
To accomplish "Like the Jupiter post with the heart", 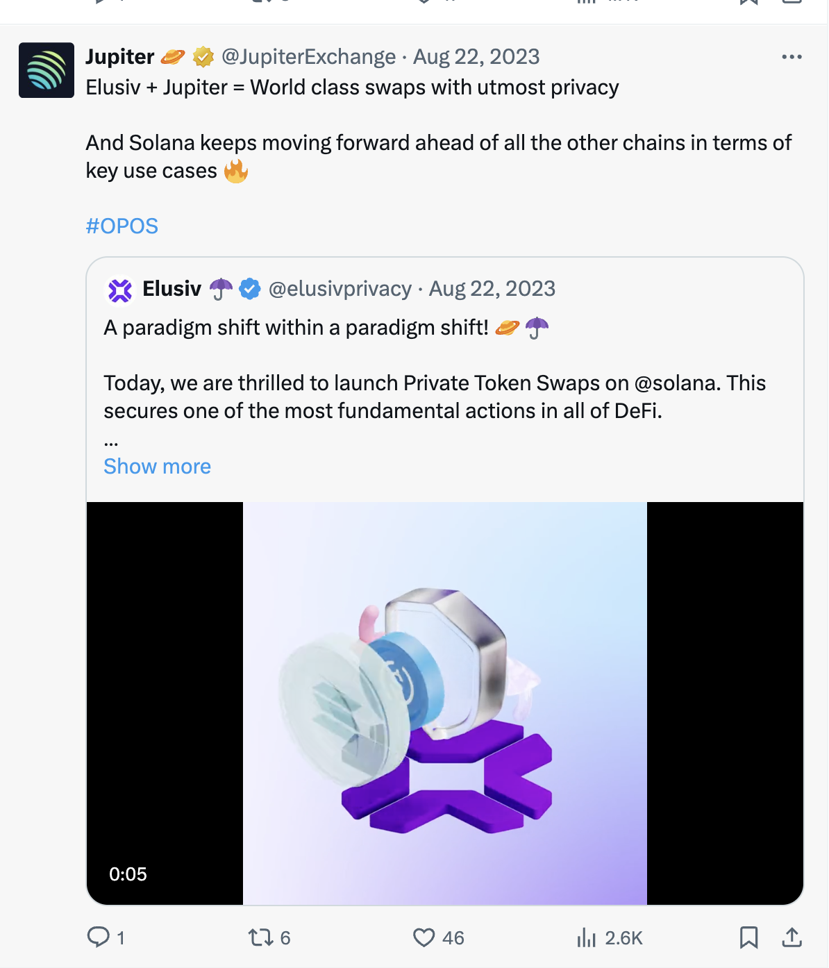I will pyautogui.click(x=424, y=937).
